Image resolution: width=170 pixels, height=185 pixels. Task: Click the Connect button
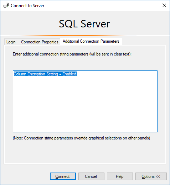point(63,176)
